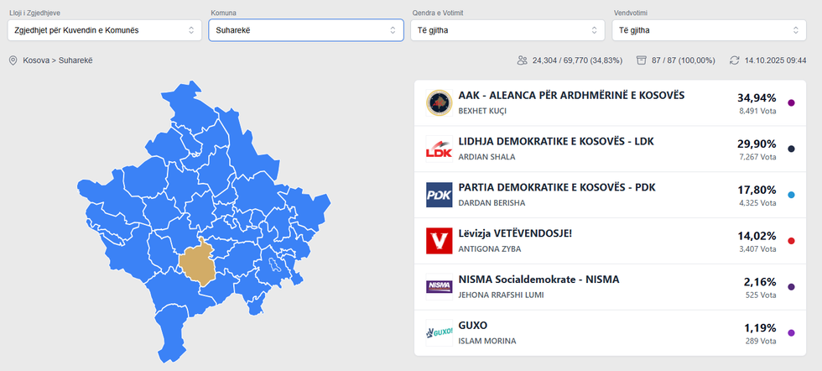Click the Vetëvendosje red V logo

[x=439, y=241]
